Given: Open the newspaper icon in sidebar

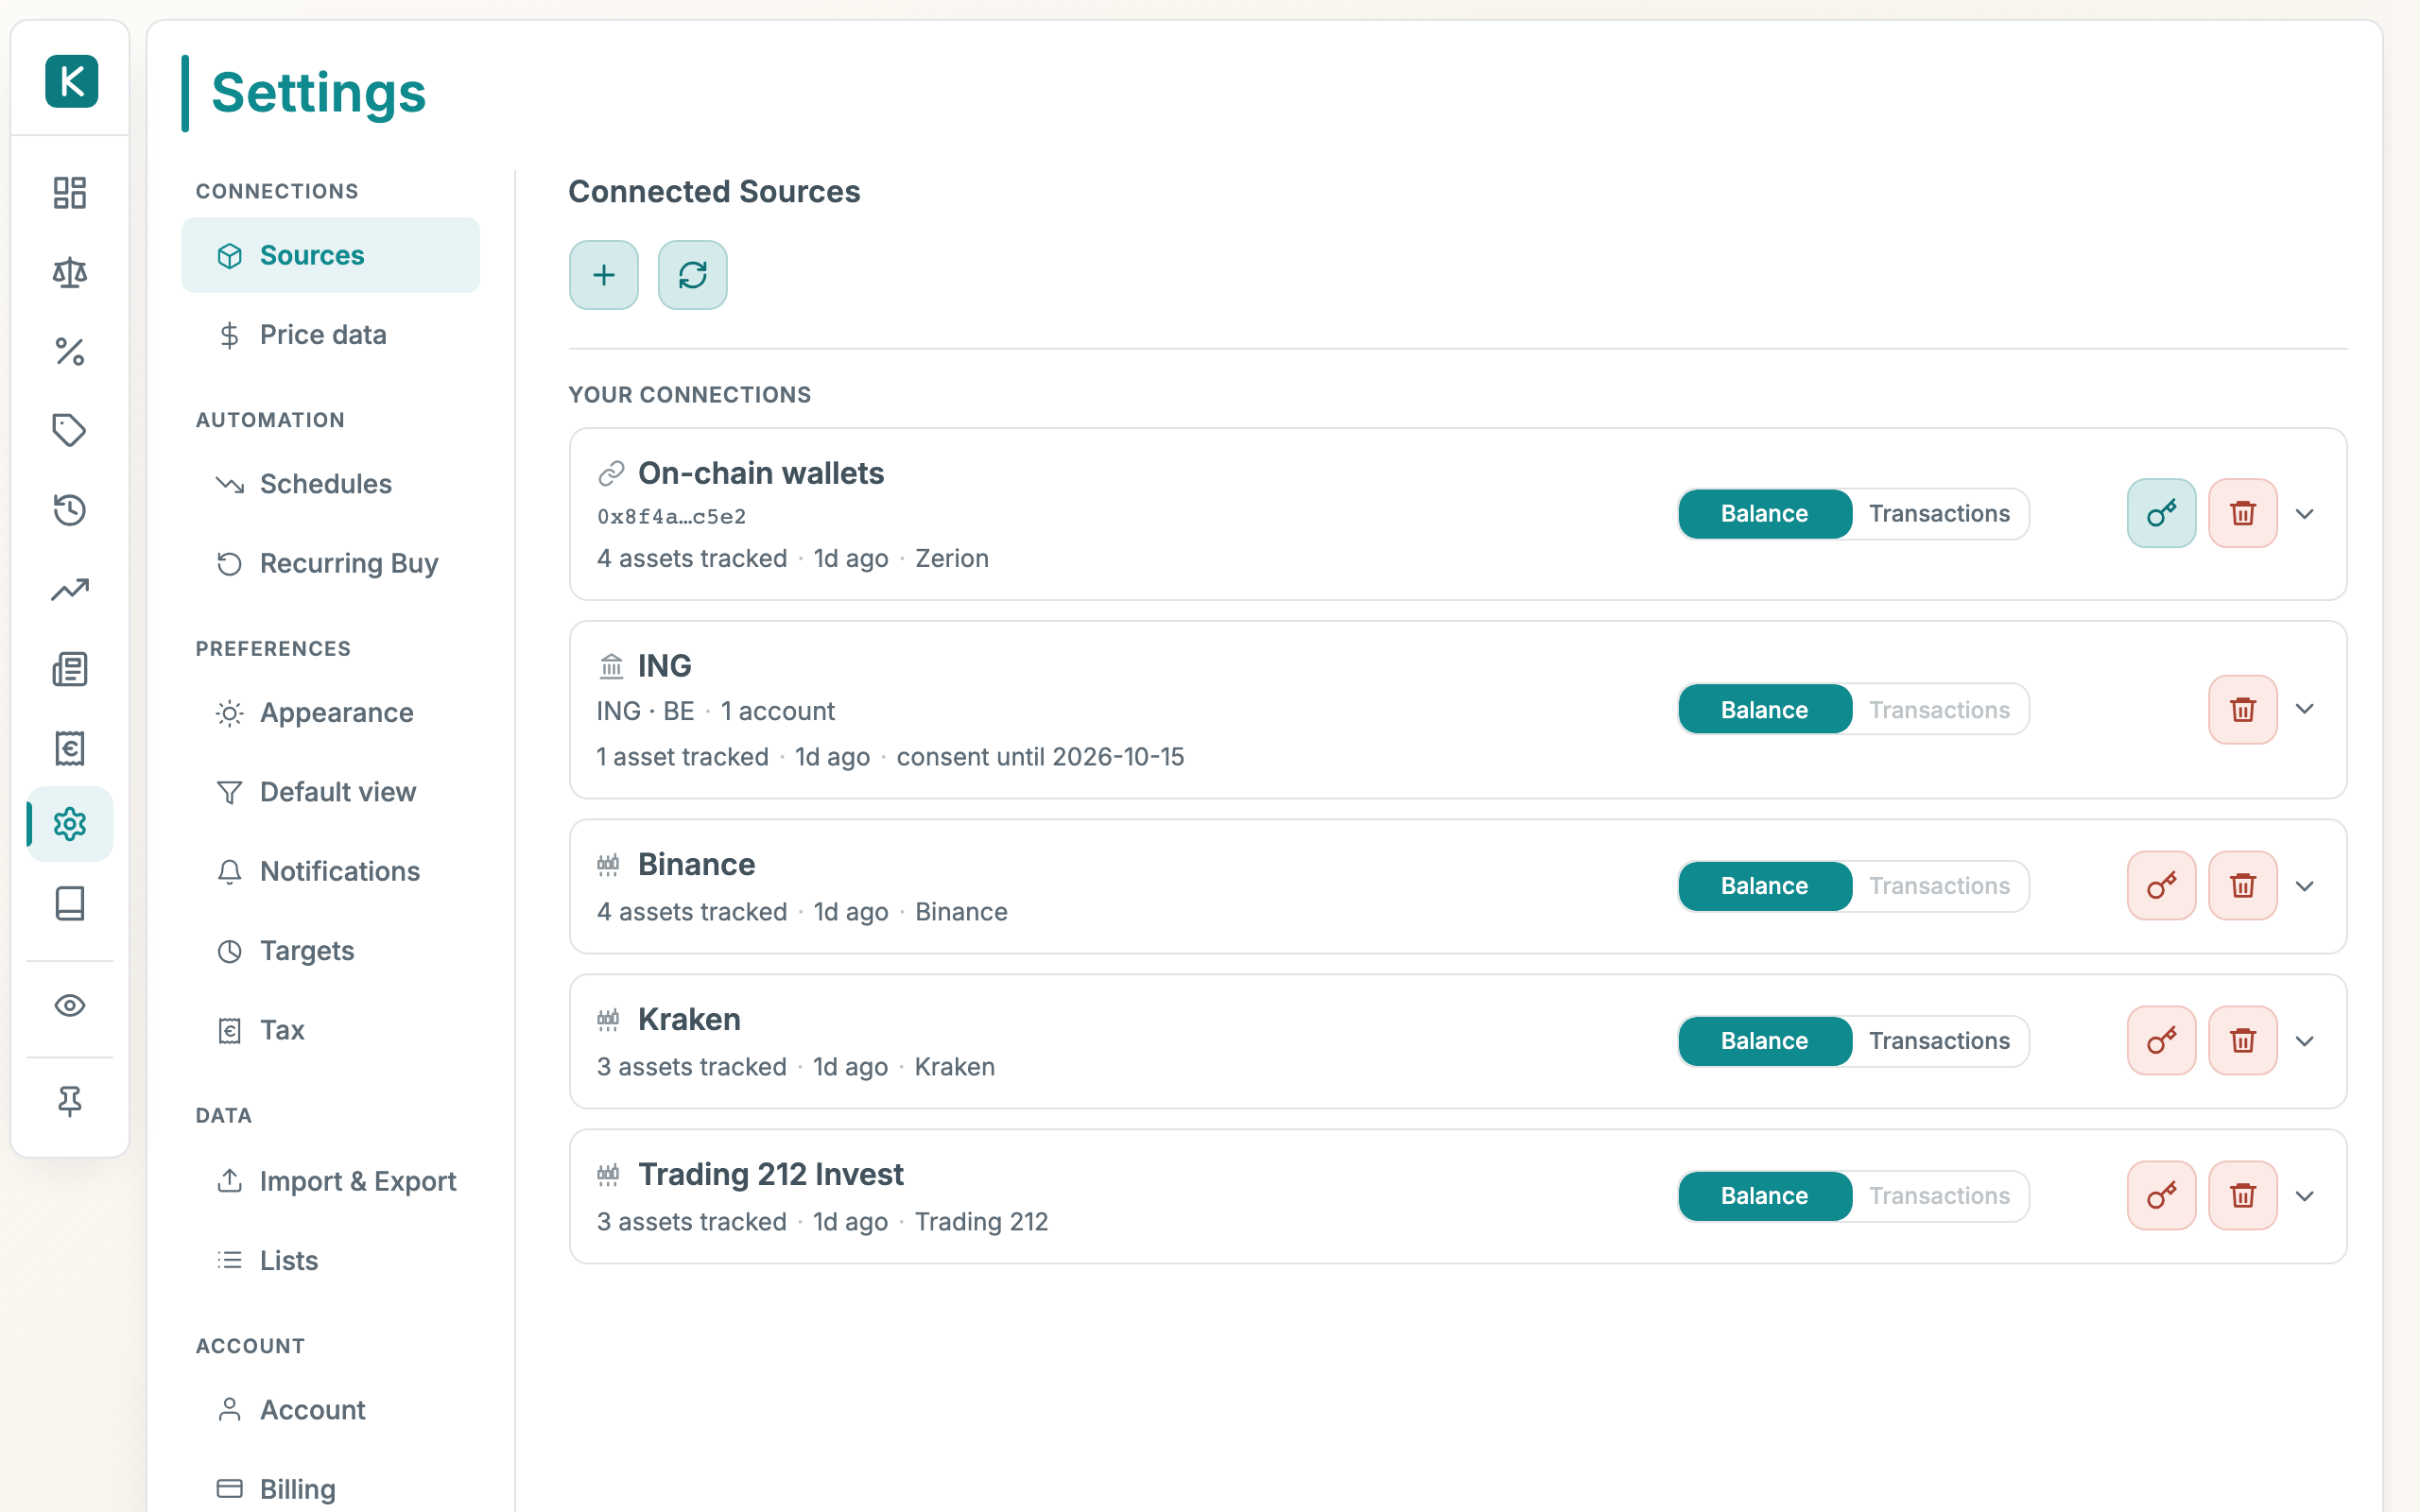Looking at the screenshot, I should point(70,668).
